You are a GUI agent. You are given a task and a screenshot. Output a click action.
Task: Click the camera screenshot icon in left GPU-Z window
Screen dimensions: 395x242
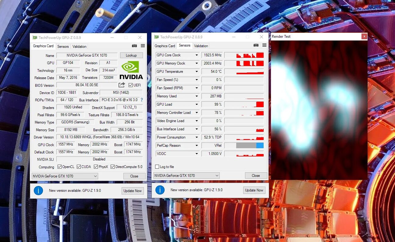[134, 46]
